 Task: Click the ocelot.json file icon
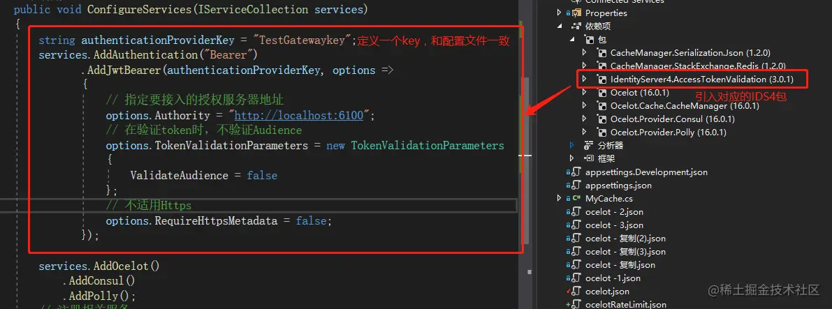[575, 291]
